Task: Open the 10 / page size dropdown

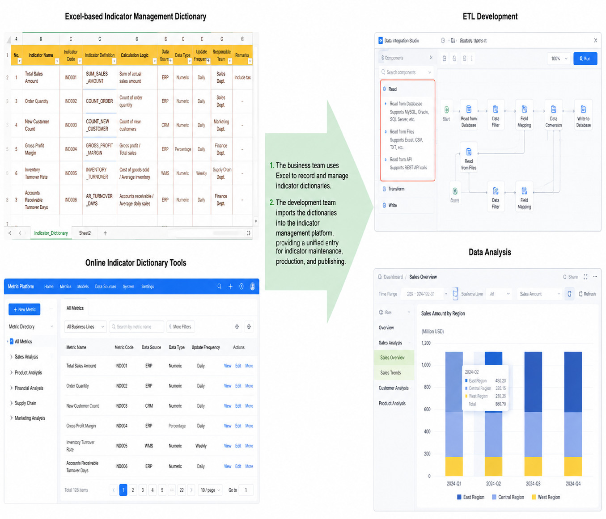Action: coord(210,490)
